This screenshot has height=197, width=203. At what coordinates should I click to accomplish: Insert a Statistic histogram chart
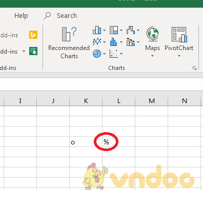point(114,42)
